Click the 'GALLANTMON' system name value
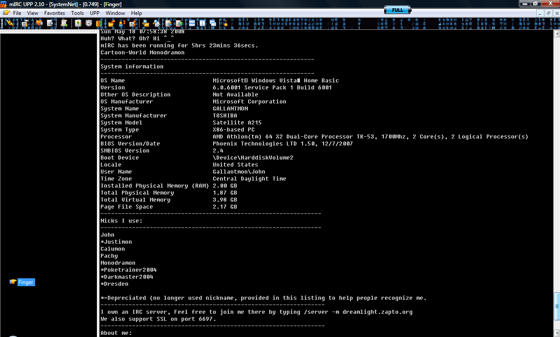Screen dimensions: 560x337 pyautogui.click(x=230, y=109)
